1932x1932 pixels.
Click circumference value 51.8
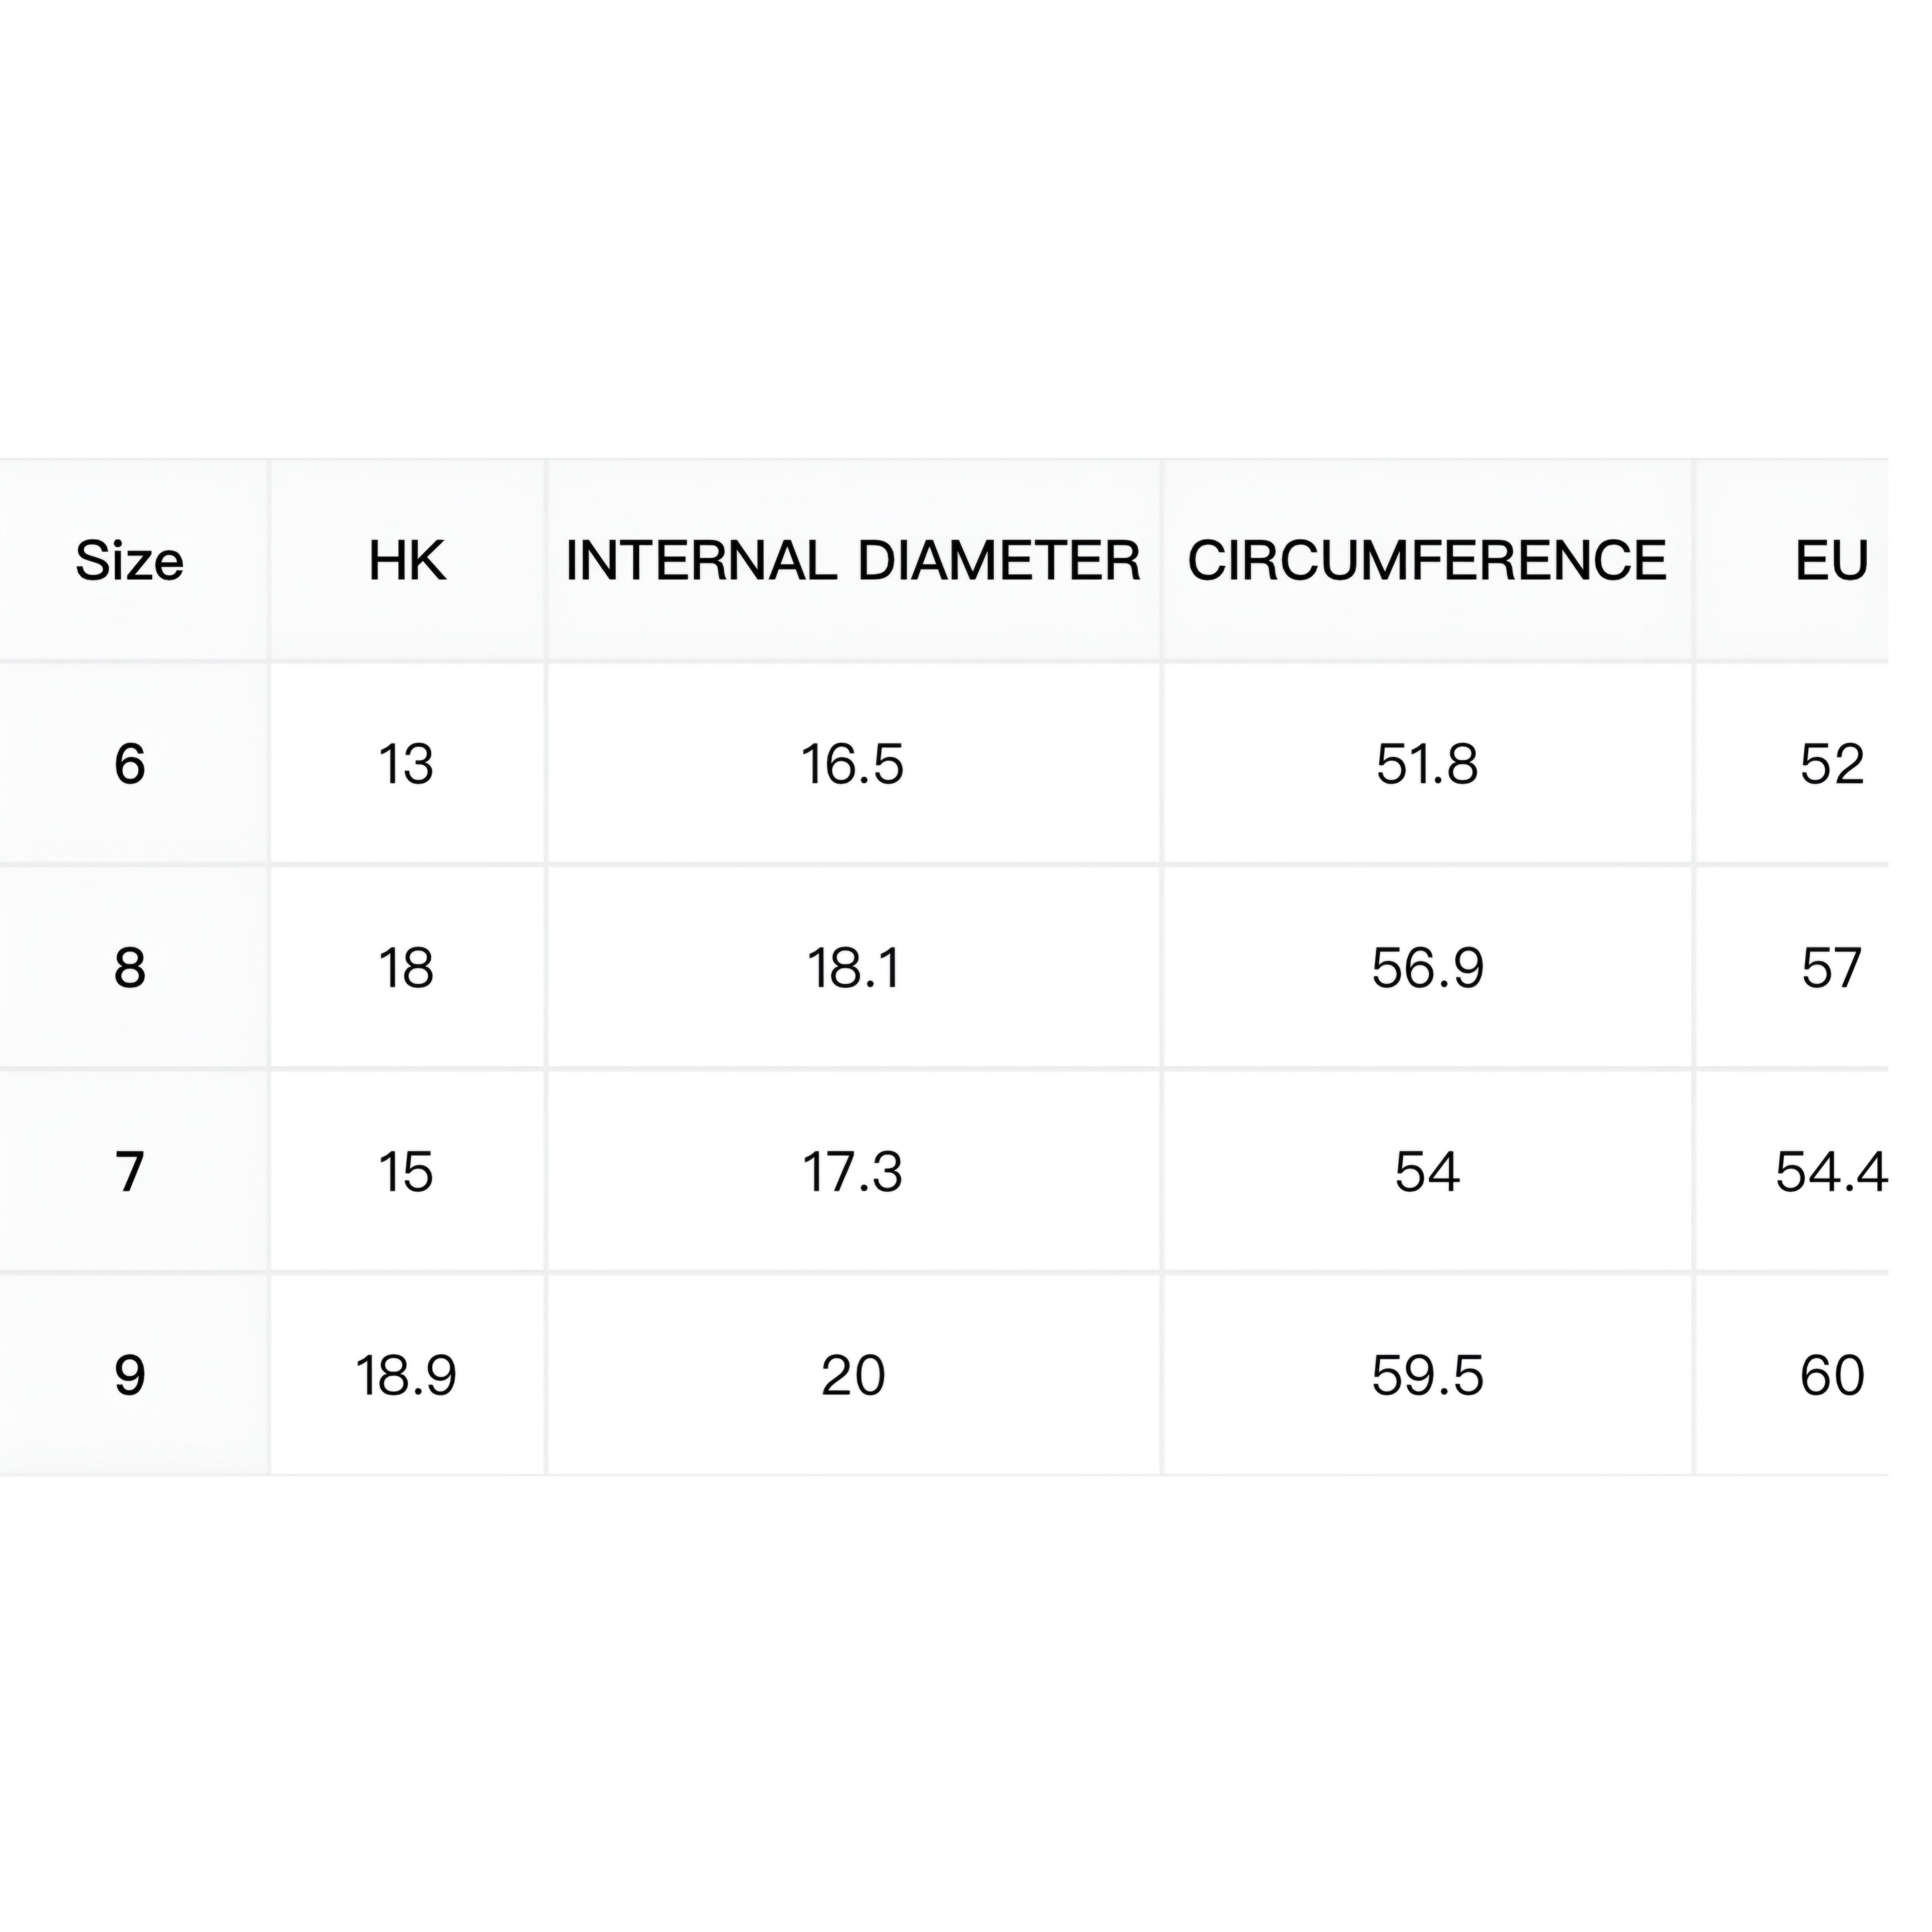pos(1427,764)
